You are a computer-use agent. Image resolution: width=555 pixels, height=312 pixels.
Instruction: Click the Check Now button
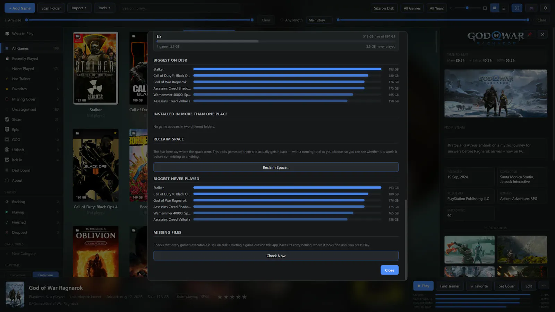pos(276,255)
